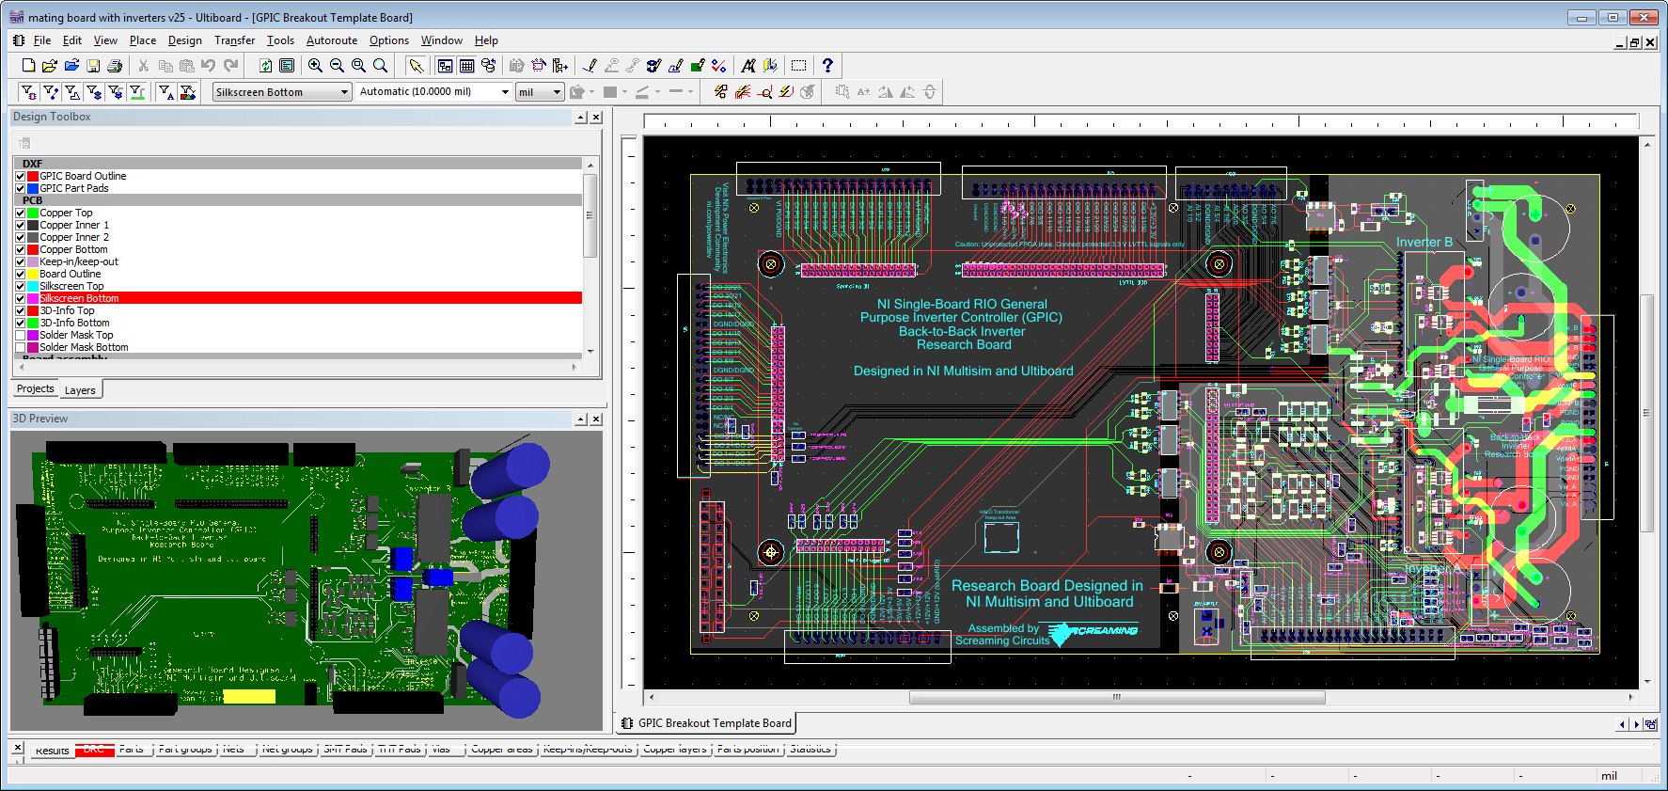
Task: Uncheck the Copper Top layer checkbox
Action: (20, 213)
